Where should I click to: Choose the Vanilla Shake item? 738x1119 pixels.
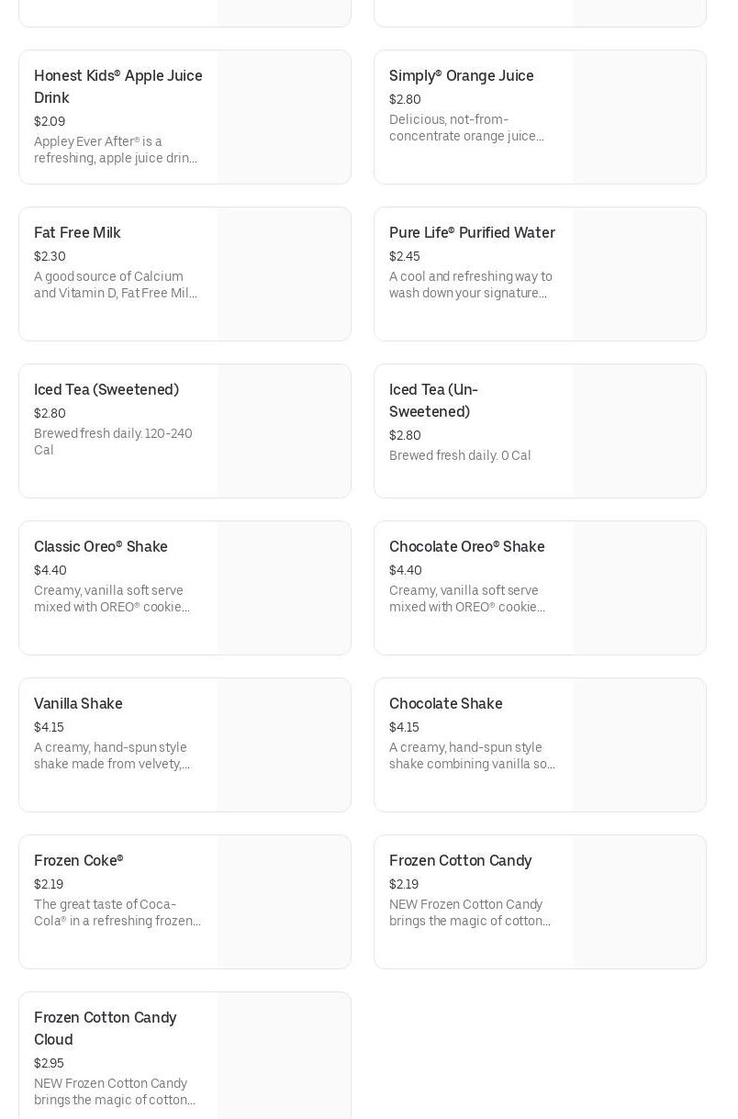pos(78,704)
